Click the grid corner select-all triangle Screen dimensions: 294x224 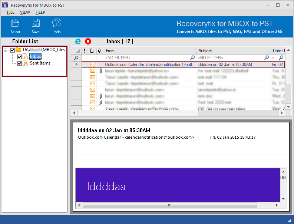click(78, 51)
